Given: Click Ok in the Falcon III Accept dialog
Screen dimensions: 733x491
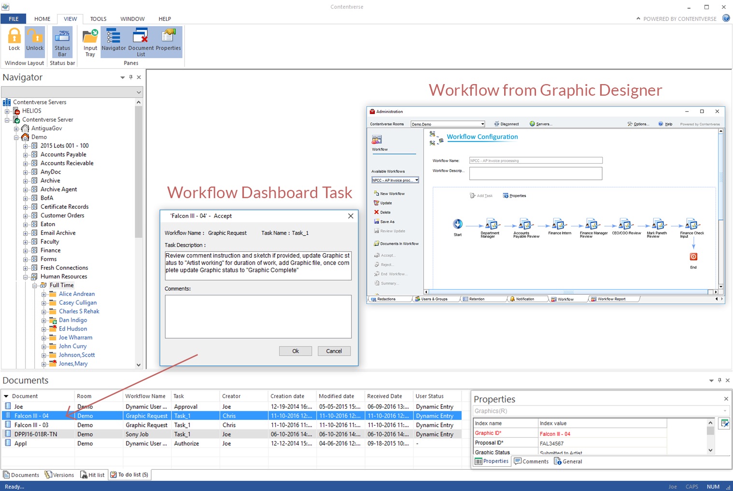Looking at the screenshot, I should (296, 351).
